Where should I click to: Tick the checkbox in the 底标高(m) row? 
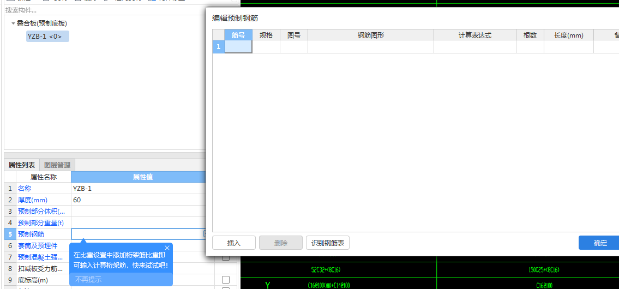[225, 280]
